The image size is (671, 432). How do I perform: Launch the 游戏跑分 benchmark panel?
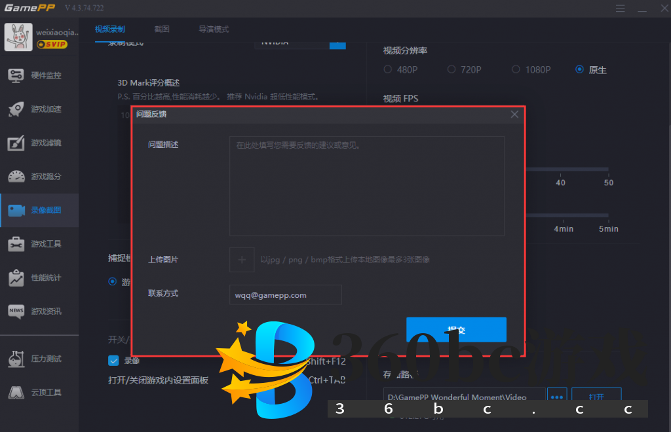[39, 176]
